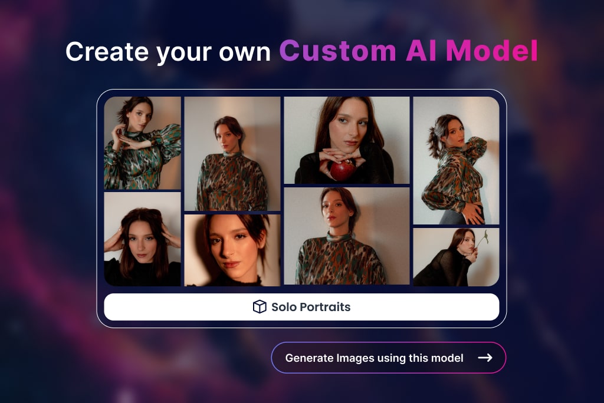
Task: Select ponytail side-pose portrait with hand on hip
Action: [x=455, y=160]
